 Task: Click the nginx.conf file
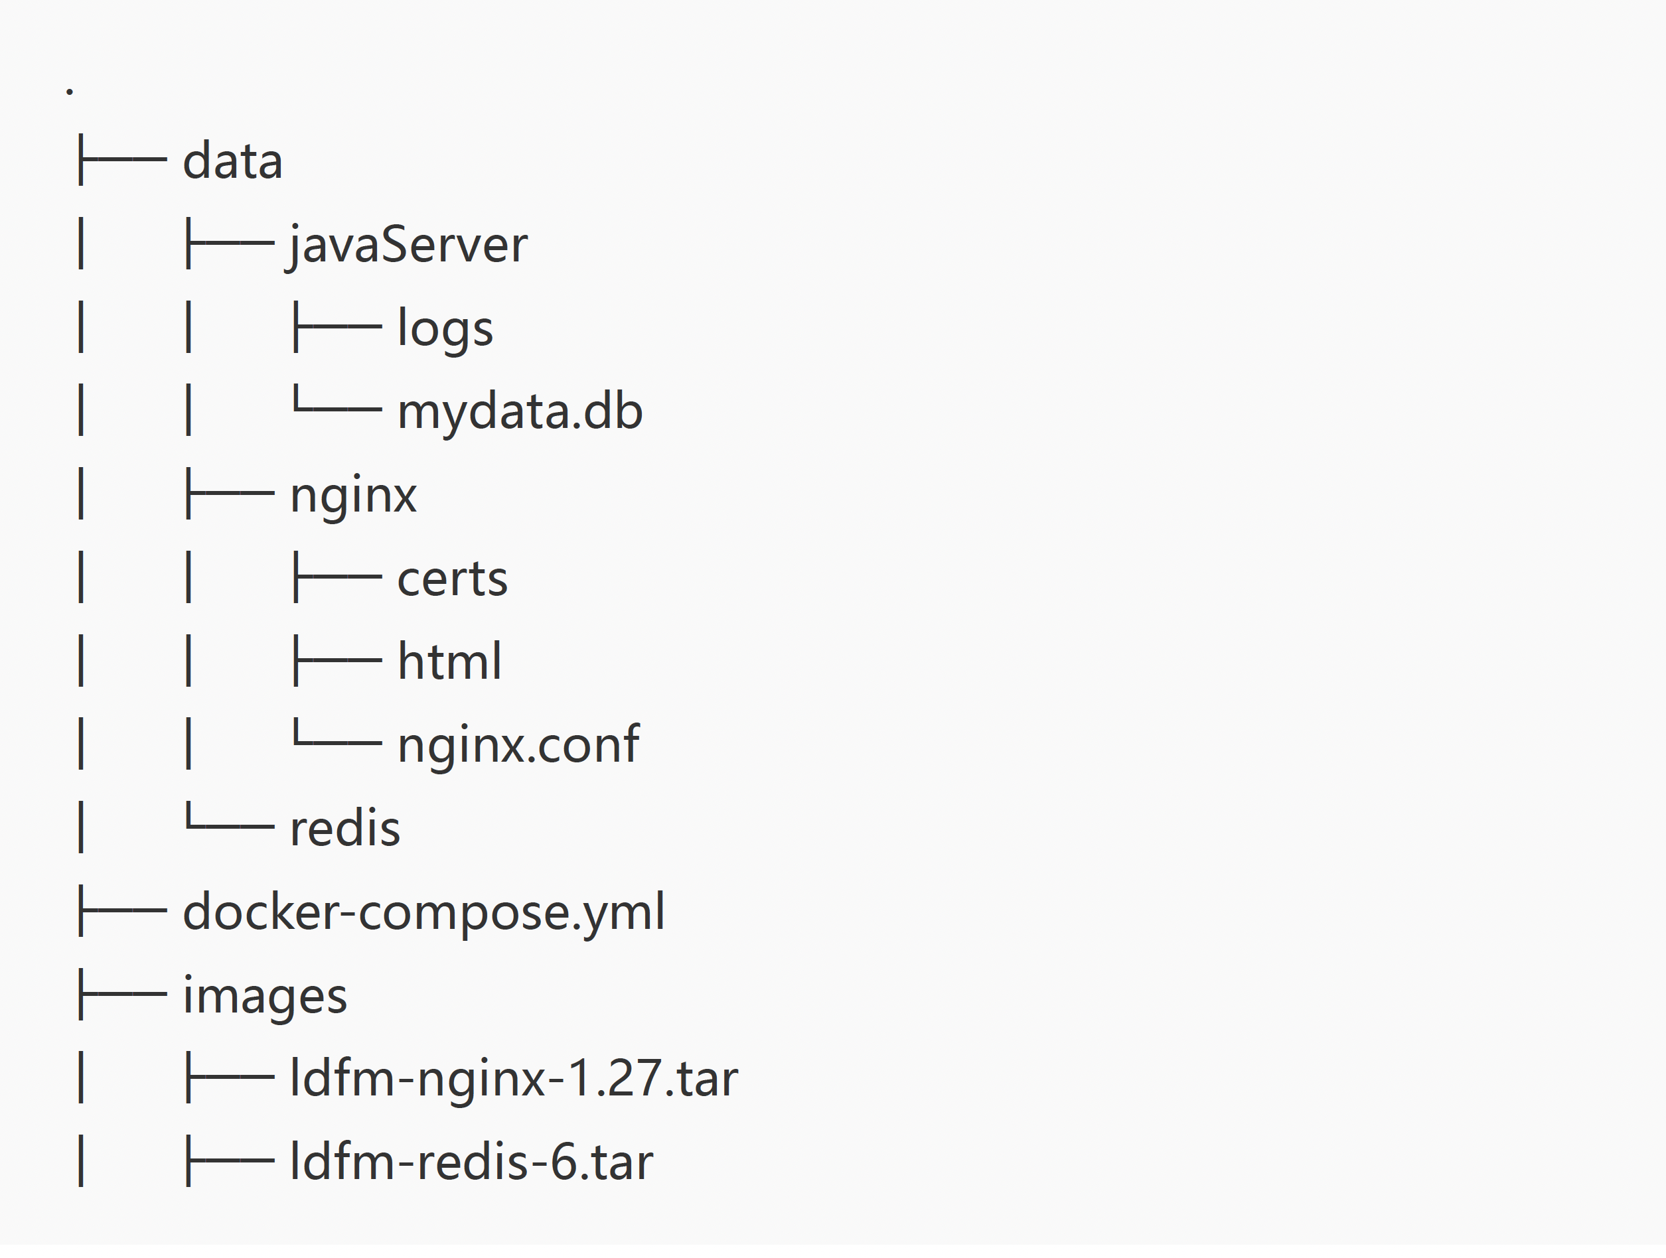518,745
